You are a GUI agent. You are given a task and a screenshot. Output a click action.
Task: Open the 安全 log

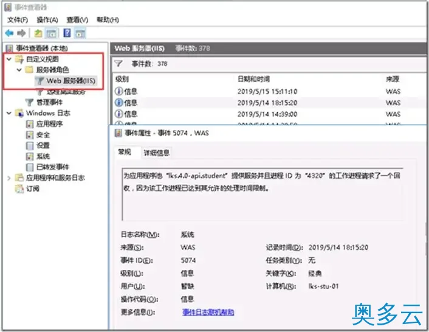pos(43,134)
